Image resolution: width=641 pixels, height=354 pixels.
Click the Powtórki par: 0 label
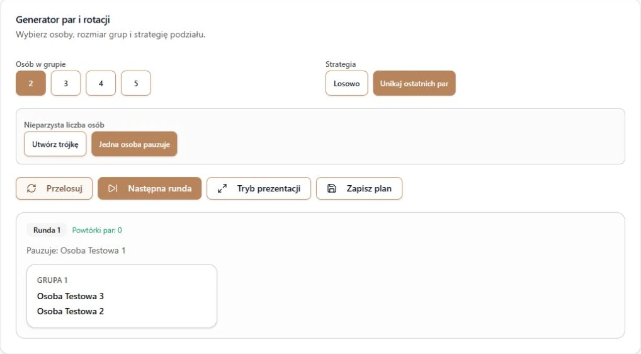pos(97,230)
